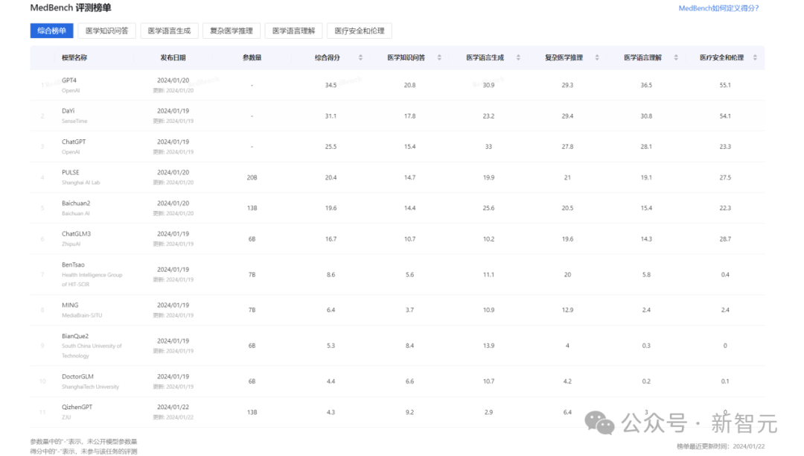
Task: Click MING's 复杂医学推理 score 12.9
Action: click(567, 310)
